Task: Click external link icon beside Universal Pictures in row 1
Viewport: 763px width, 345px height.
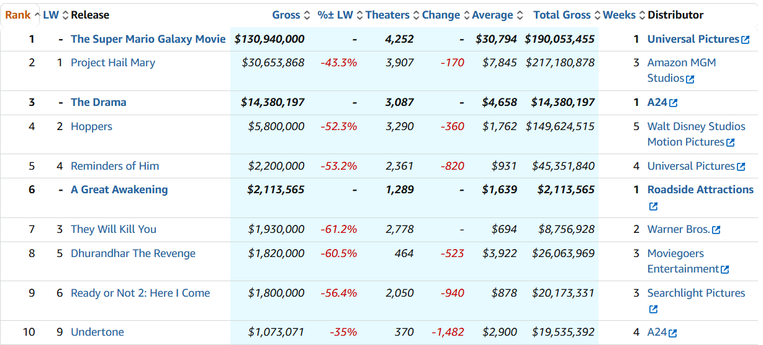Action: coord(745,40)
